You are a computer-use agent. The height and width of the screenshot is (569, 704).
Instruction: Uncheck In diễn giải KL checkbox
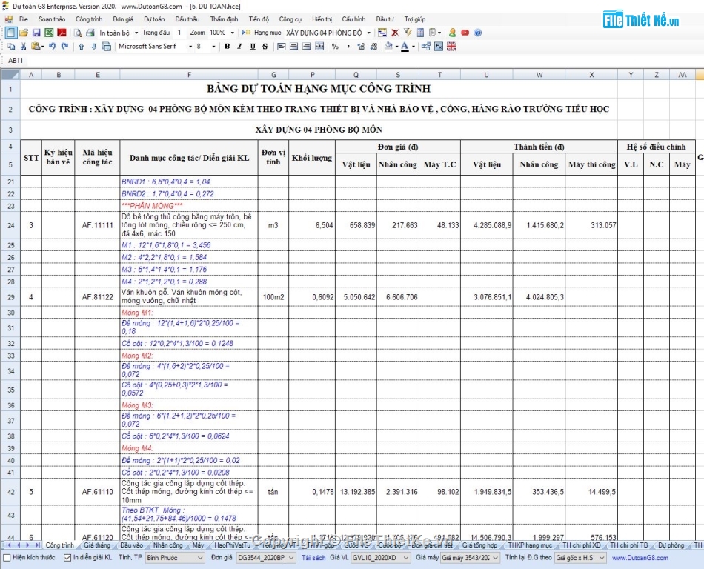coord(67,558)
